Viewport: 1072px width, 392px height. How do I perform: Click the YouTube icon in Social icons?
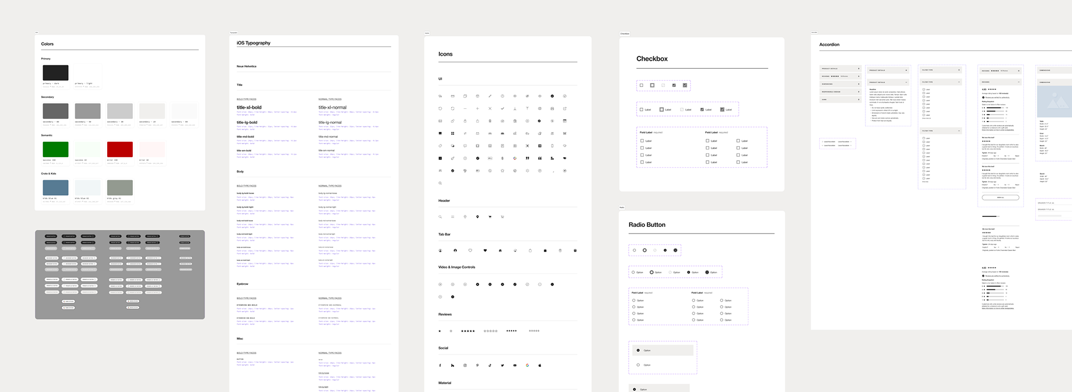click(515, 366)
